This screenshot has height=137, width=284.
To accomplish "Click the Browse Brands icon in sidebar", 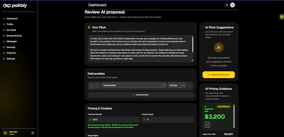I will tap(4, 36).
